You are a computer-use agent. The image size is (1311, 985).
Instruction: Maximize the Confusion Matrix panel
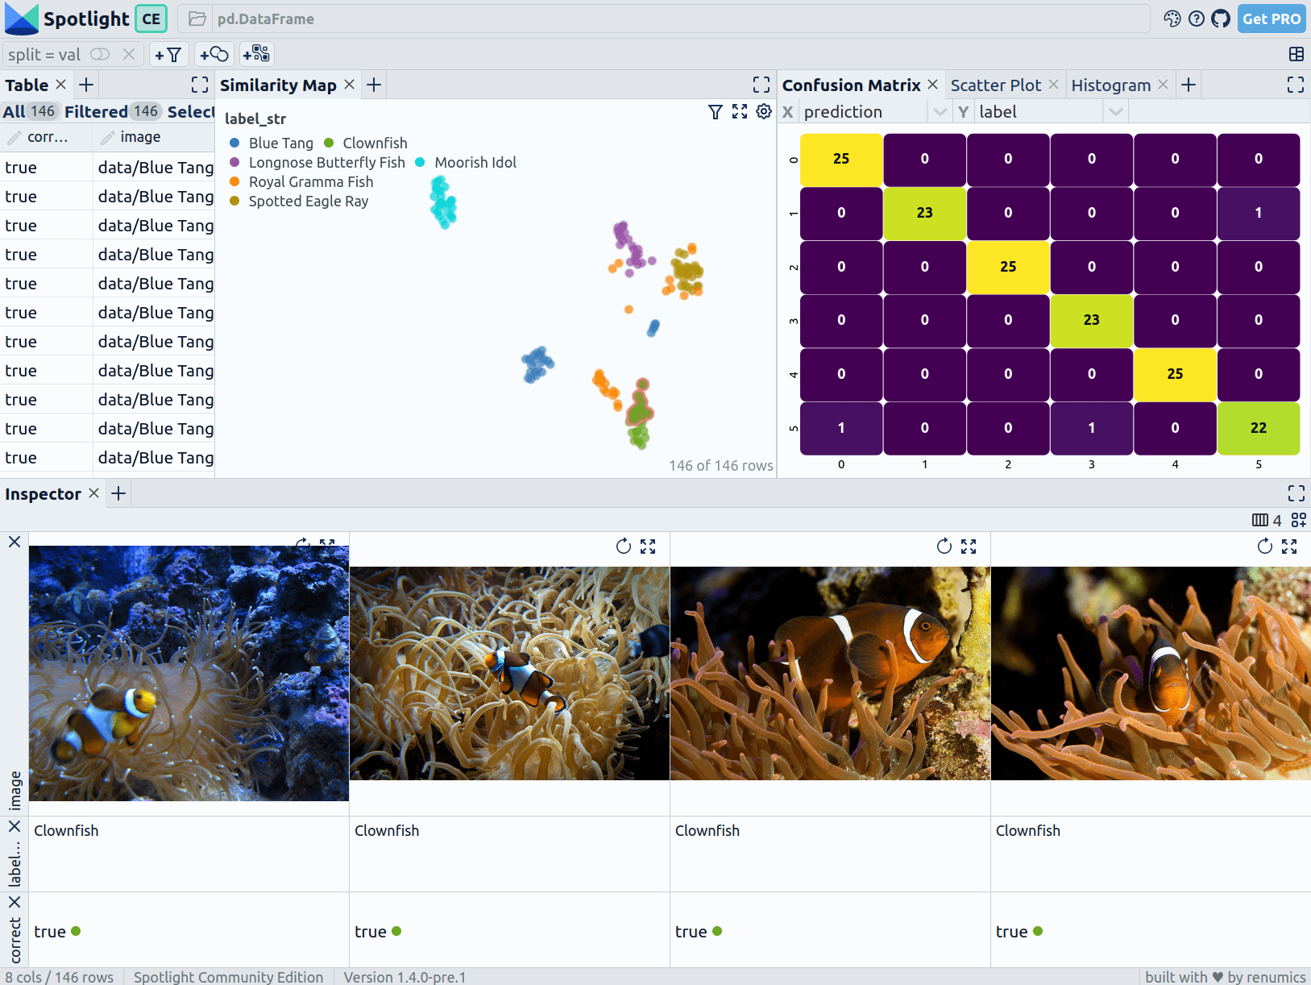click(x=1296, y=85)
